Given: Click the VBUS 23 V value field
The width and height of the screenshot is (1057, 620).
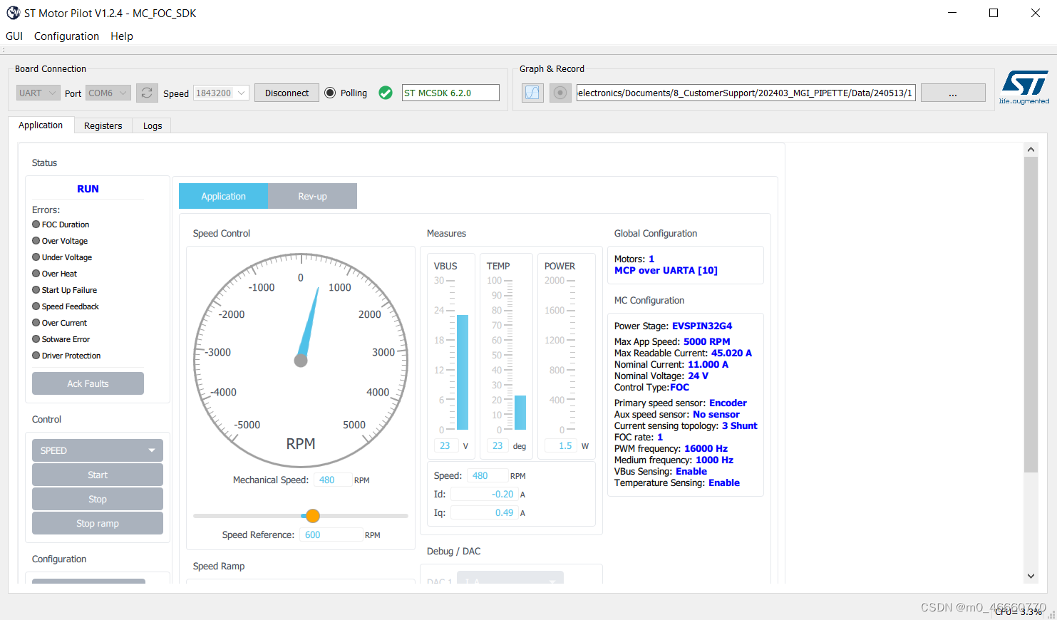Looking at the screenshot, I should 447,445.
